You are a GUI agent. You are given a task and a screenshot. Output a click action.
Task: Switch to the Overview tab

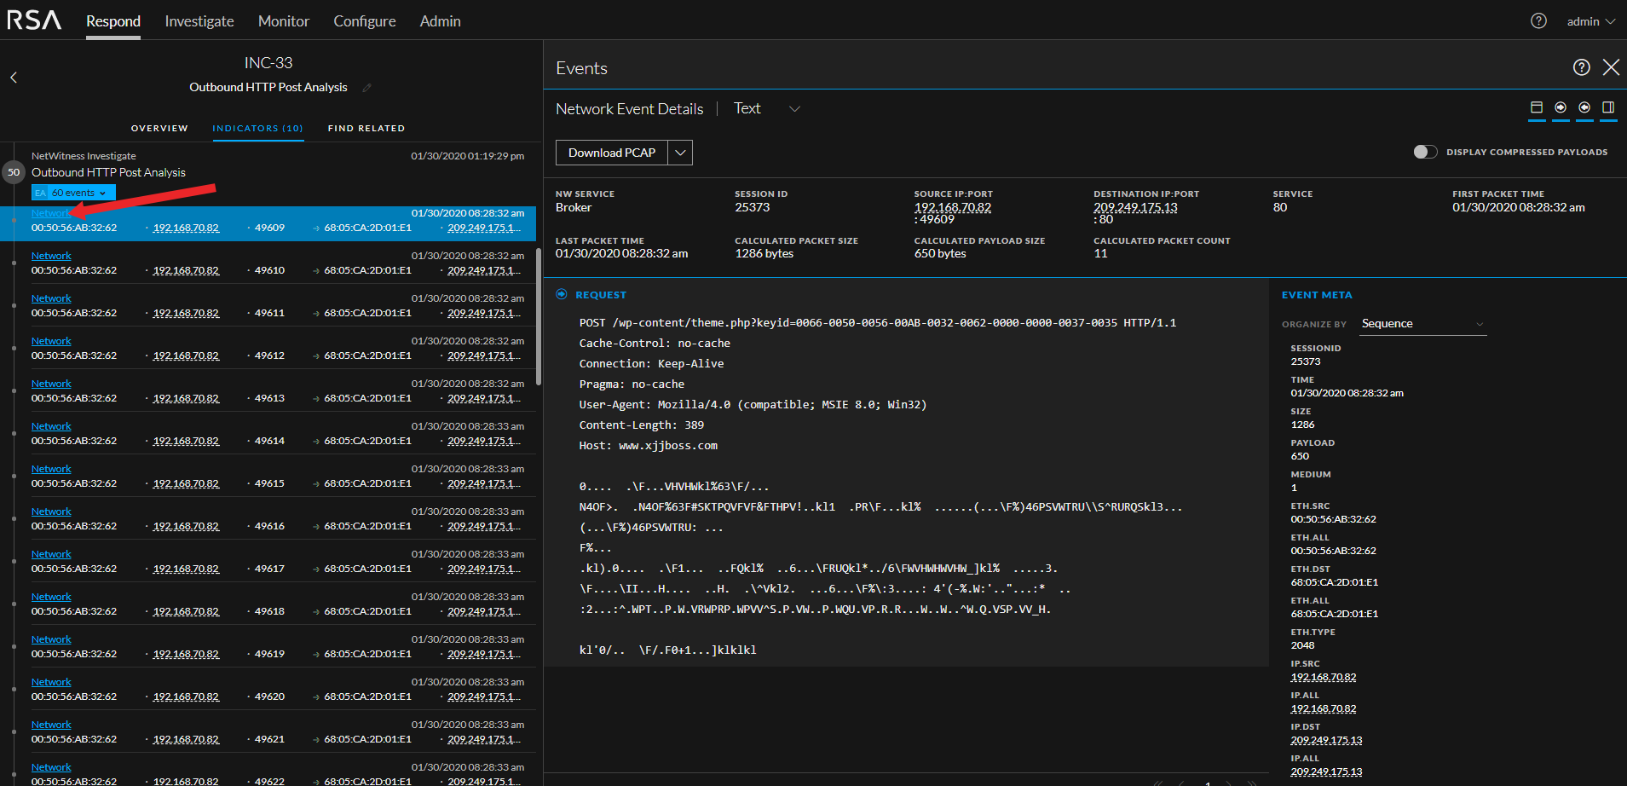159,129
